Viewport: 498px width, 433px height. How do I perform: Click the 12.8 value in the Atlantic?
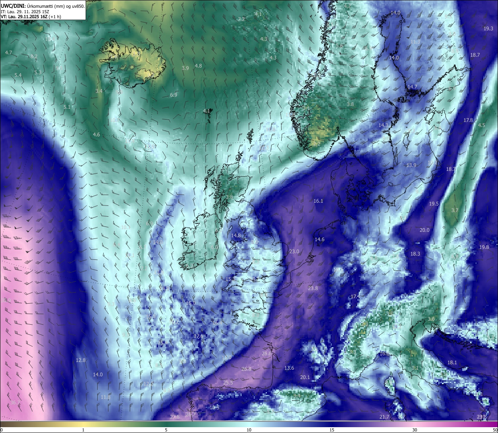coord(81,360)
